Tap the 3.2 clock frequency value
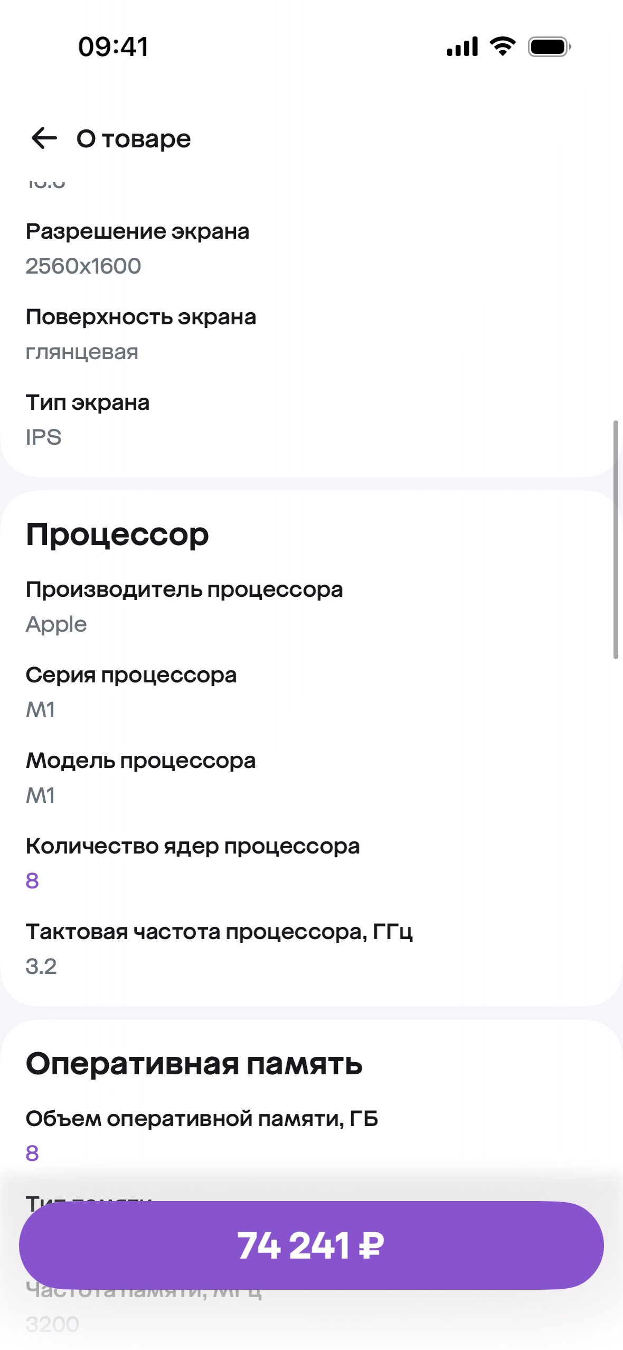 coord(41,967)
